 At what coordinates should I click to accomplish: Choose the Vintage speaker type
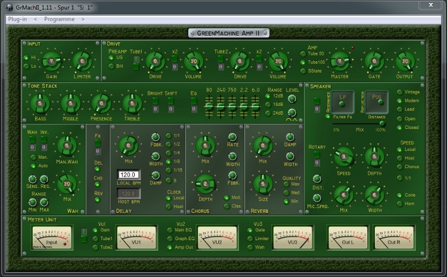tap(399, 92)
